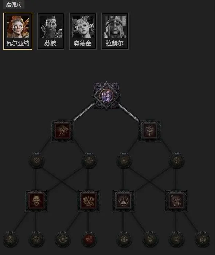Choose the crossed axes whirlwind skill
Viewport: 215px width, 255px height.
(89, 201)
